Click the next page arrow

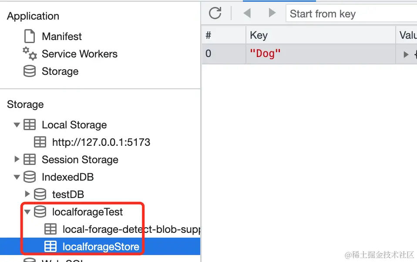(272, 13)
